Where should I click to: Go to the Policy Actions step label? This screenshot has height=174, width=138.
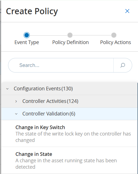[116, 42]
